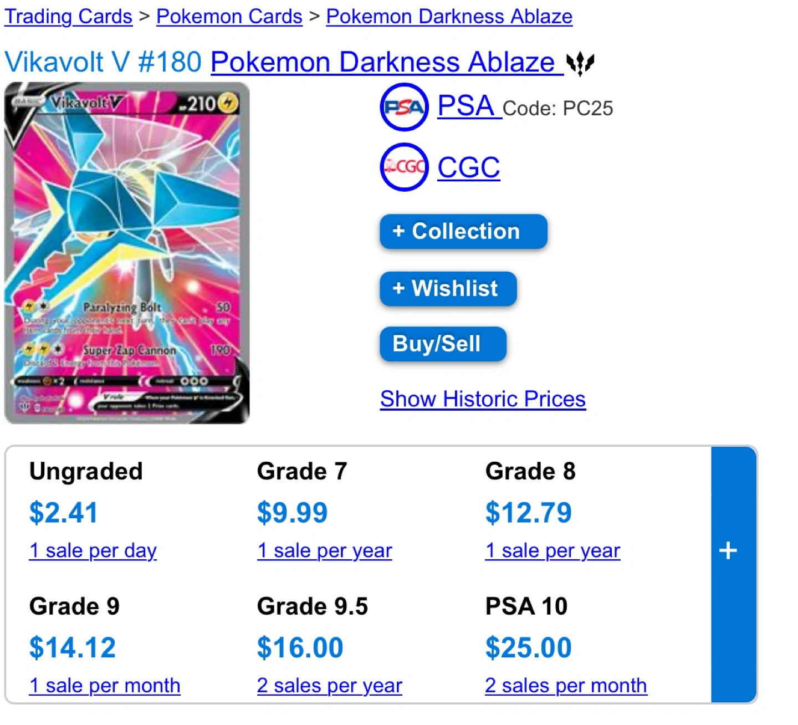Viewport: 798px width, 725px height.
Task: Open the PSA grading link
Action: point(469,106)
